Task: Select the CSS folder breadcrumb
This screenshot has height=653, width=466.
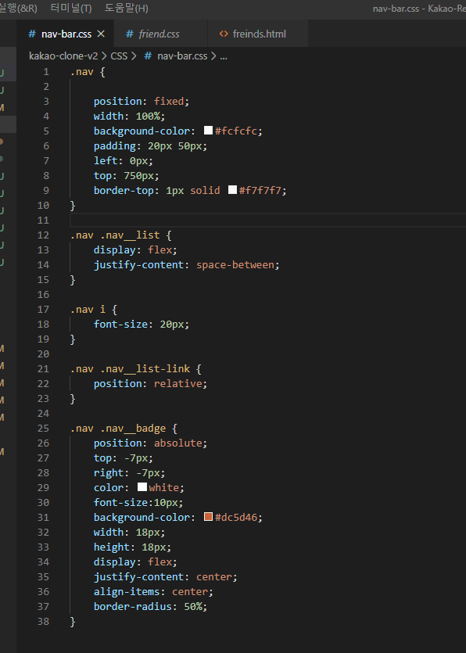Action: point(119,56)
